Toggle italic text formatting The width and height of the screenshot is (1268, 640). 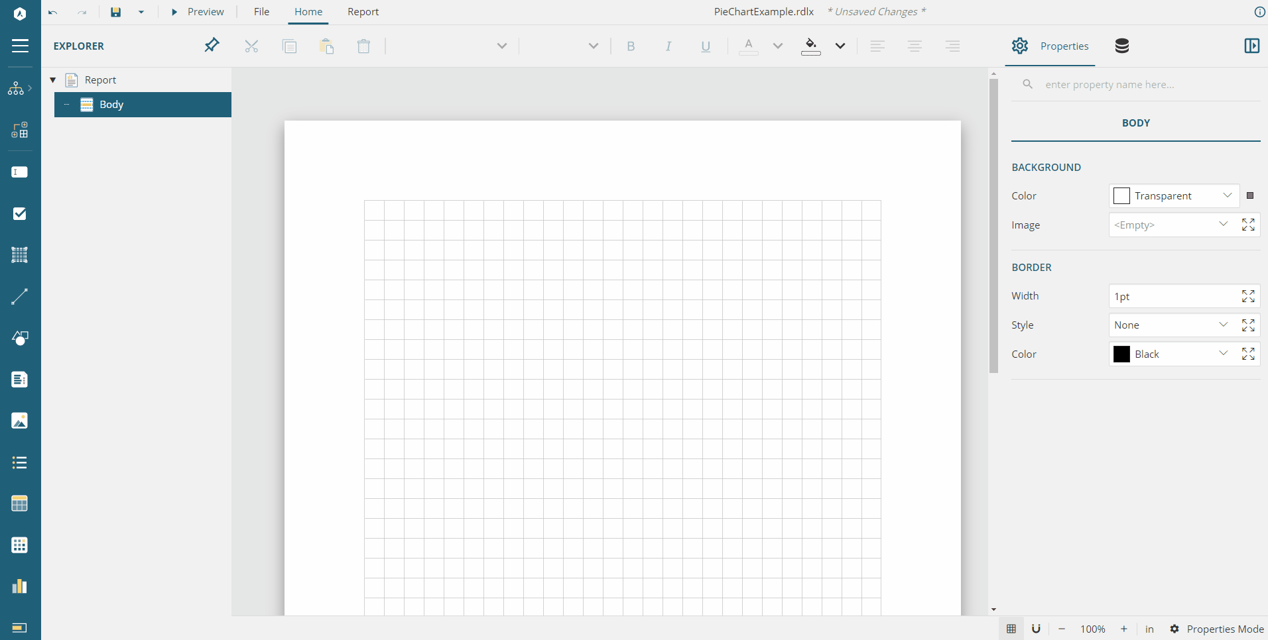[x=668, y=46]
